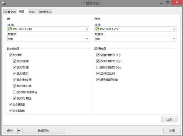This screenshot has height=136, width=183.
Task: Toggle 改变对象的 SQL checkbox
Action: (98, 61)
